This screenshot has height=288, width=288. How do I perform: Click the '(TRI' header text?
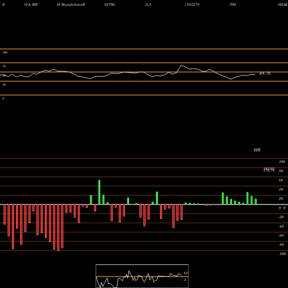[x=233, y=5]
